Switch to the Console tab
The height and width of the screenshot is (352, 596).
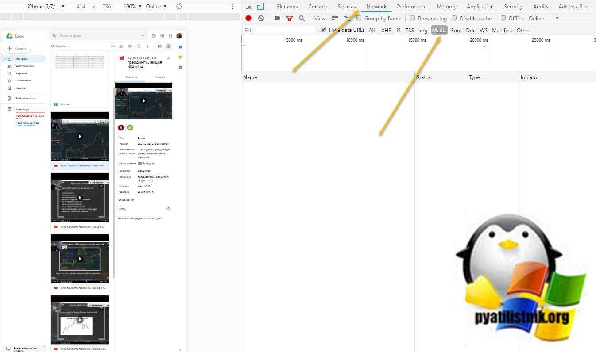(x=317, y=7)
